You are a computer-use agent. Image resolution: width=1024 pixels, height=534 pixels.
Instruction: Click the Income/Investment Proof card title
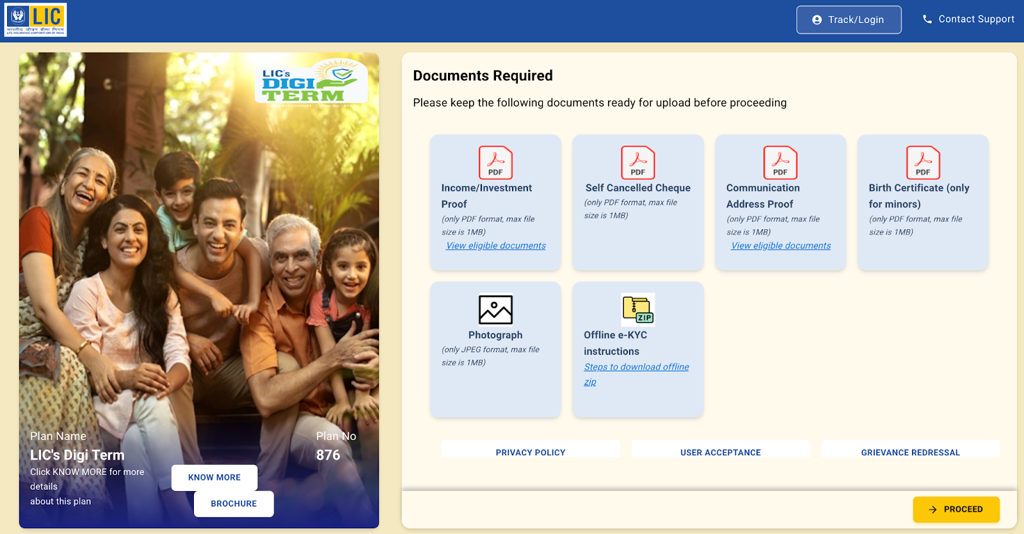click(x=486, y=196)
